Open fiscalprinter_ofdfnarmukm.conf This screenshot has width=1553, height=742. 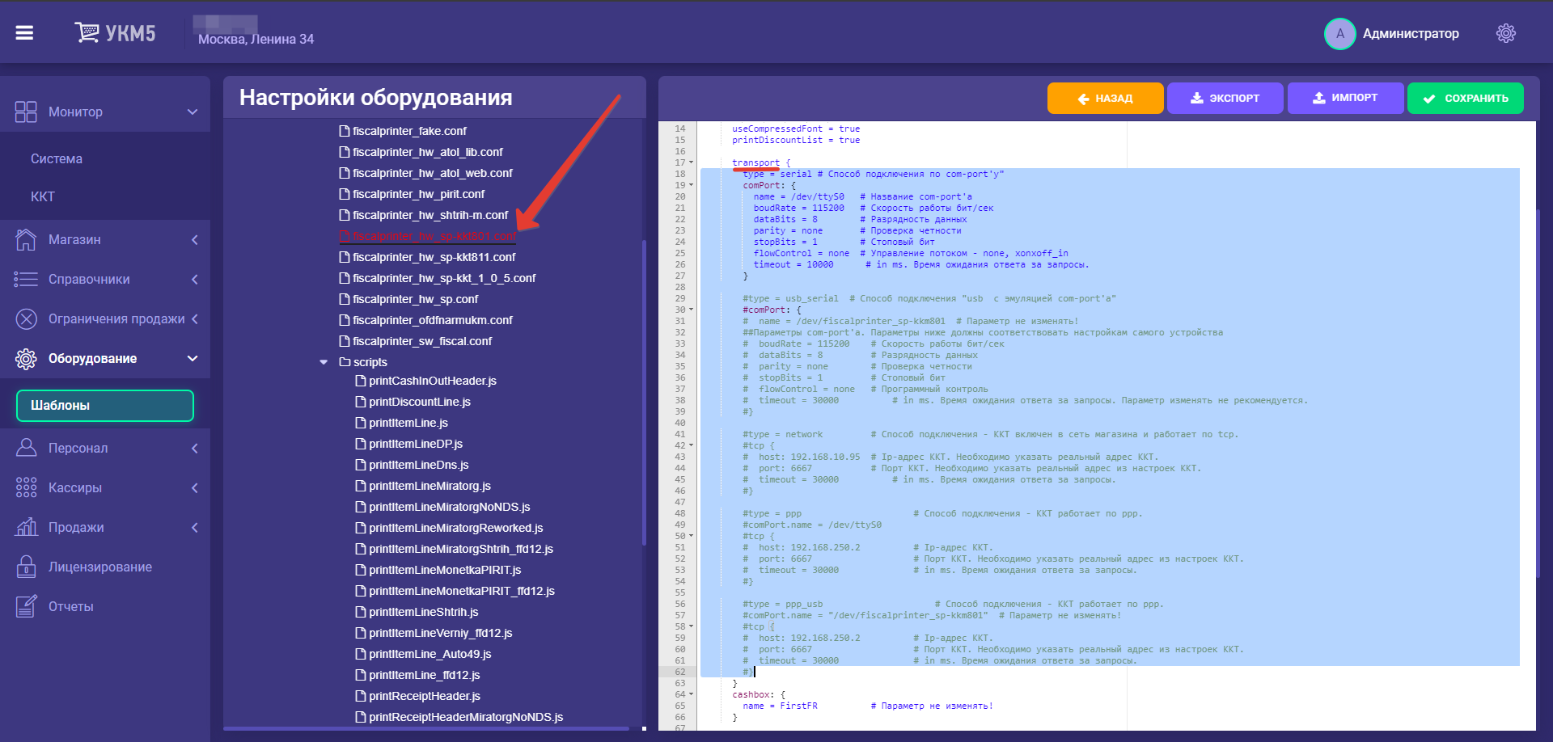click(x=432, y=320)
